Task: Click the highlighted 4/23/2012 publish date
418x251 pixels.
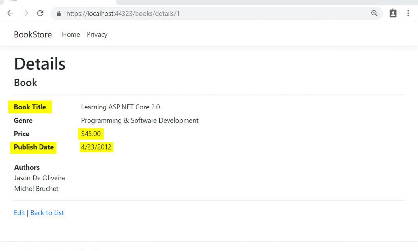Action: tap(96, 147)
